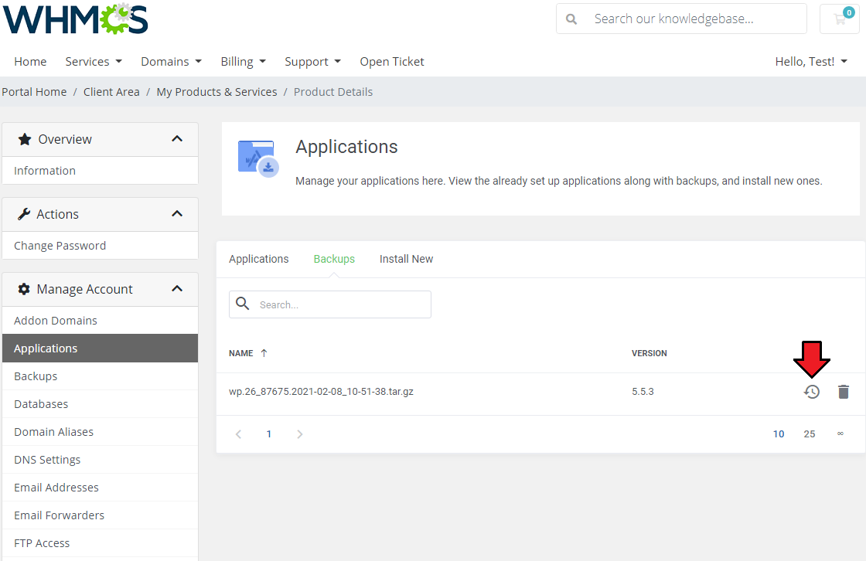Sort by Name using the up arrow
Viewport: 866px width, 561px height.
click(x=264, y=353)
